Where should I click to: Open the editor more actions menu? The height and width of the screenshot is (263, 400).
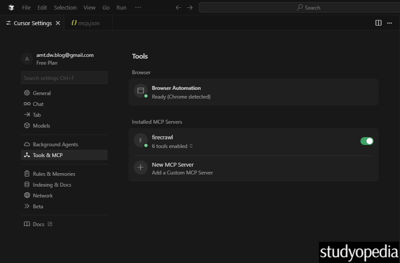pyautogui.click(x=390, y=23)
